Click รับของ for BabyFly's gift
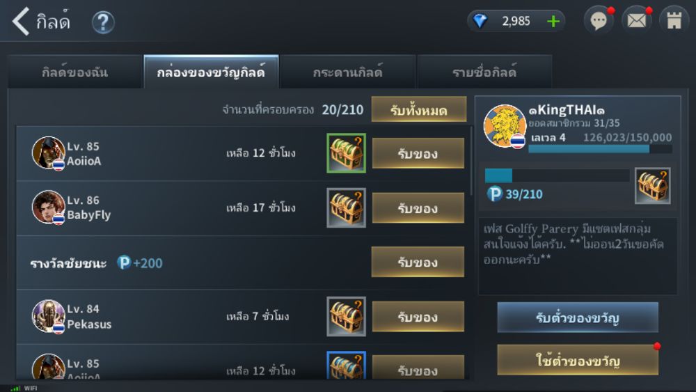Screen dimensions: 696x392 tap(418, 207)
